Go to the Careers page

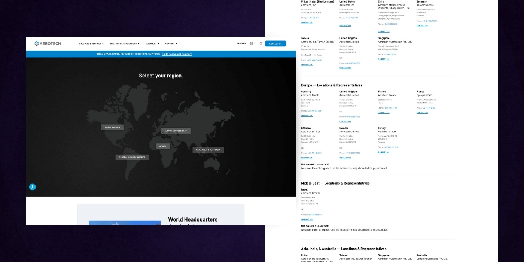point(241,43)
